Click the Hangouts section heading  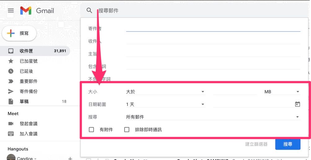18,149
